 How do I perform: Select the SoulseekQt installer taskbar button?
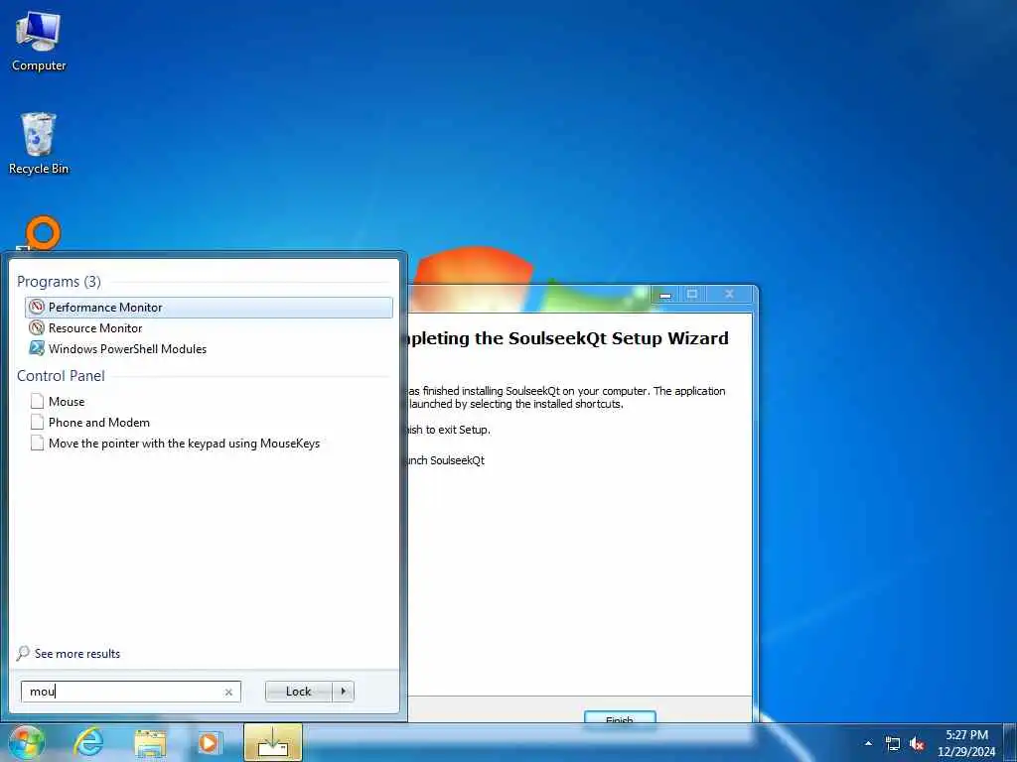tap(273, 742)
